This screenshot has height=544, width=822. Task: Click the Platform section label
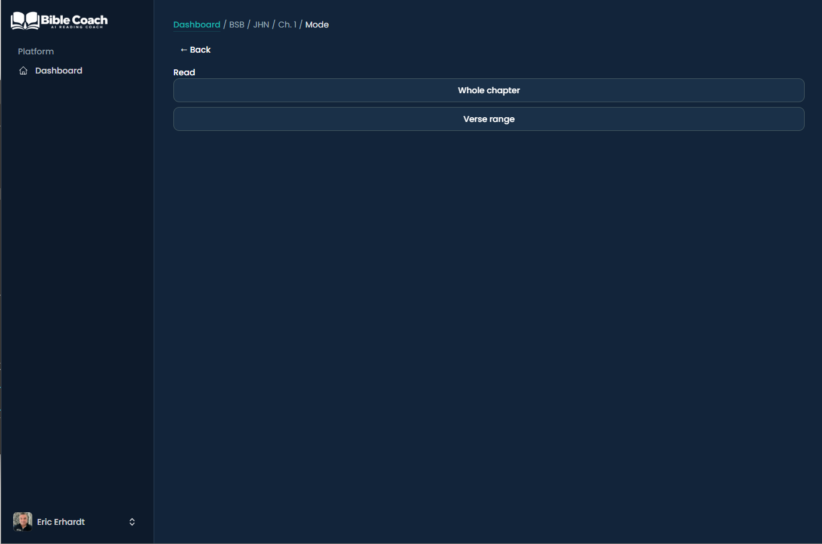(x=36, y=51)
